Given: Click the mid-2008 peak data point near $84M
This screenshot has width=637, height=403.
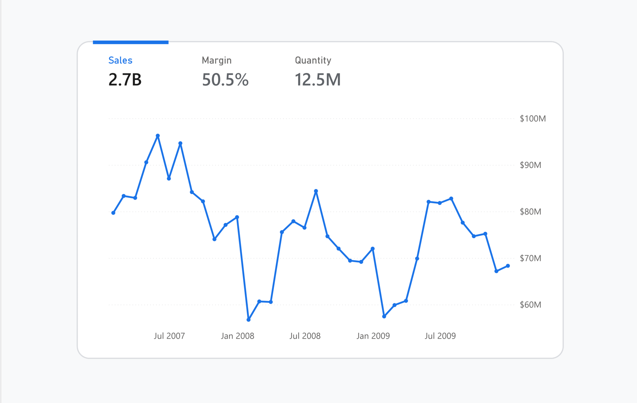Looking at the screenshot, I should coord(316,191).
